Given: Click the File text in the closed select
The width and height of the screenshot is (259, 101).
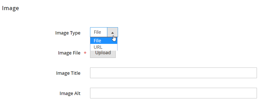Looking at the screenshot, I should [97, 32].
